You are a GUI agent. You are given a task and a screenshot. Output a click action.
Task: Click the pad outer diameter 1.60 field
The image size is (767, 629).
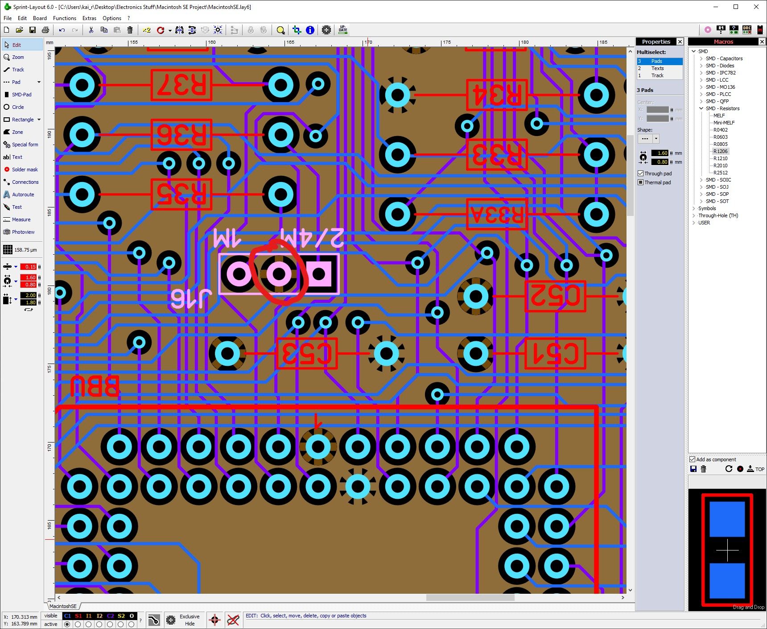tap(660, 153)
